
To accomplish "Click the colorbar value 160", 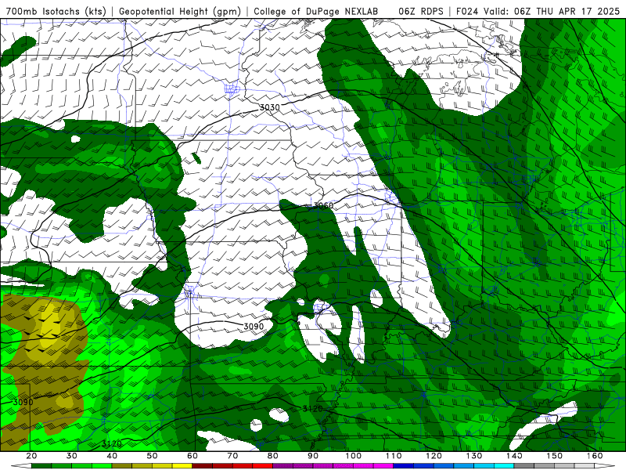I will click(x=595, y=456).
